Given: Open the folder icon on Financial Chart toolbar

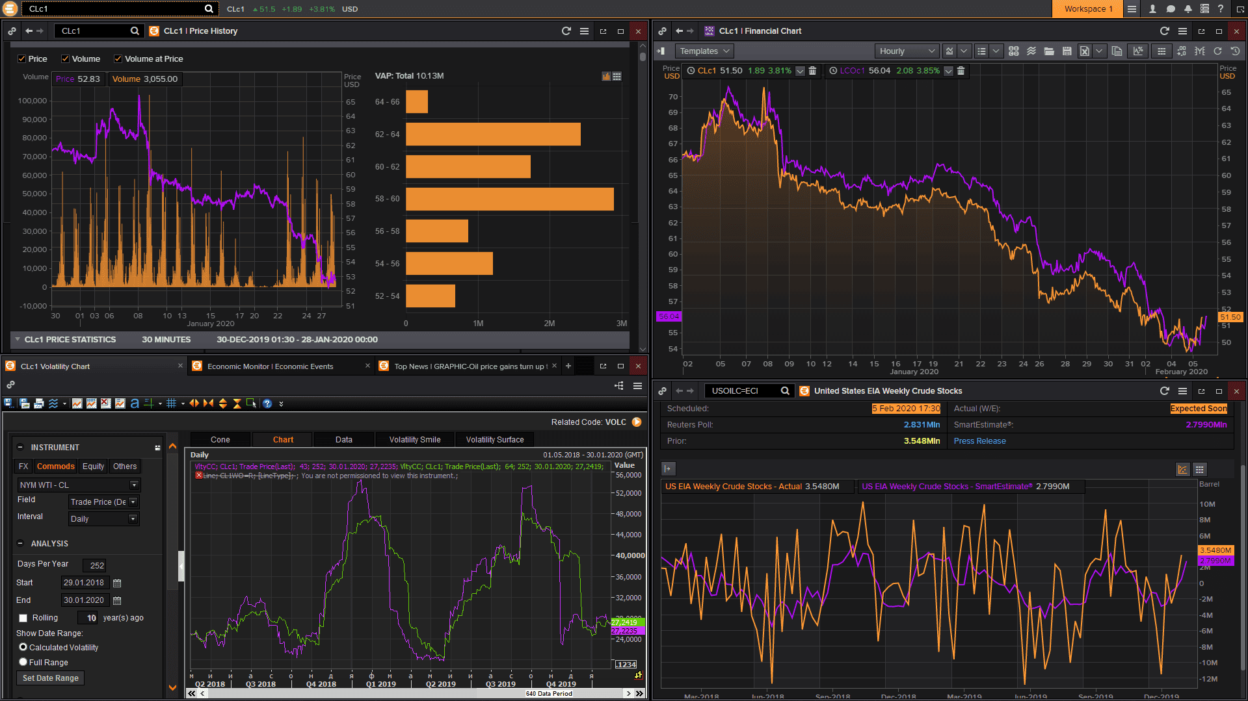Looking at the screenshot, I should click(x=1049, y=51).
